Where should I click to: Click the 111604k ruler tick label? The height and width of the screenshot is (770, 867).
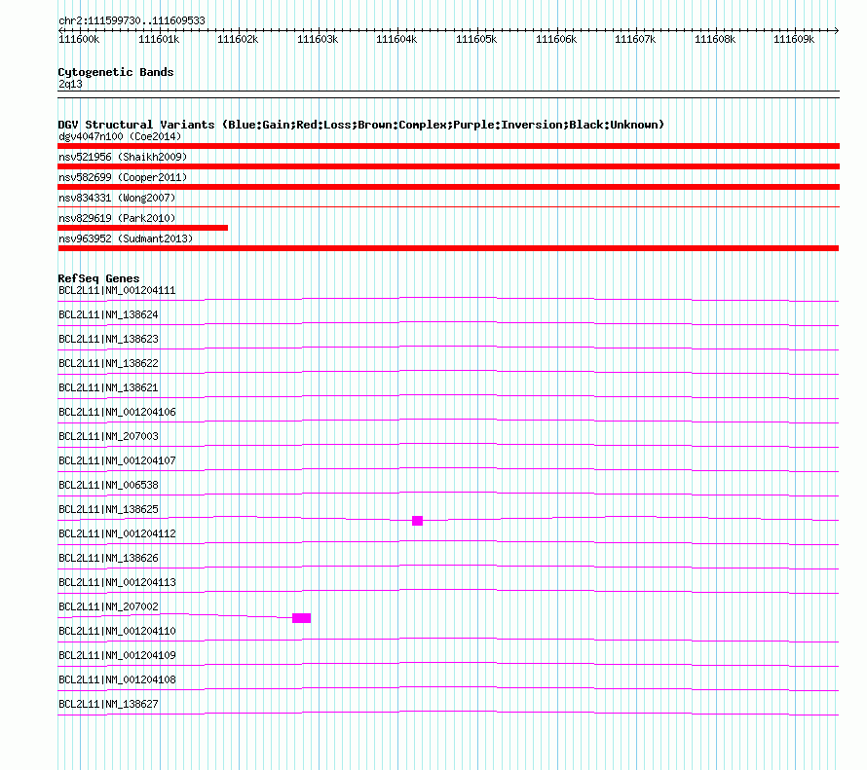396,39
